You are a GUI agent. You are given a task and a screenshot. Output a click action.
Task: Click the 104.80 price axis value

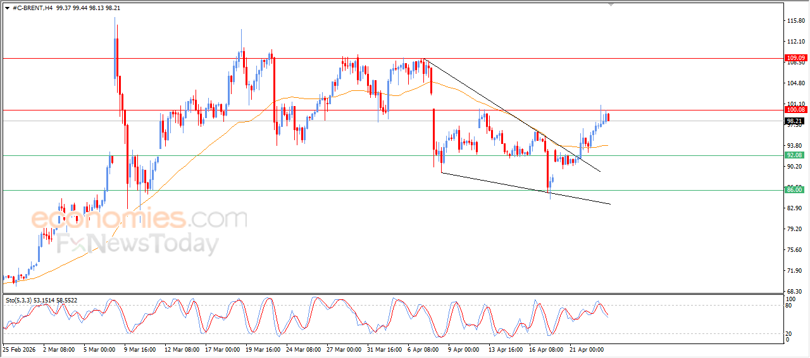pyautogui.click(x=795, y=83)
